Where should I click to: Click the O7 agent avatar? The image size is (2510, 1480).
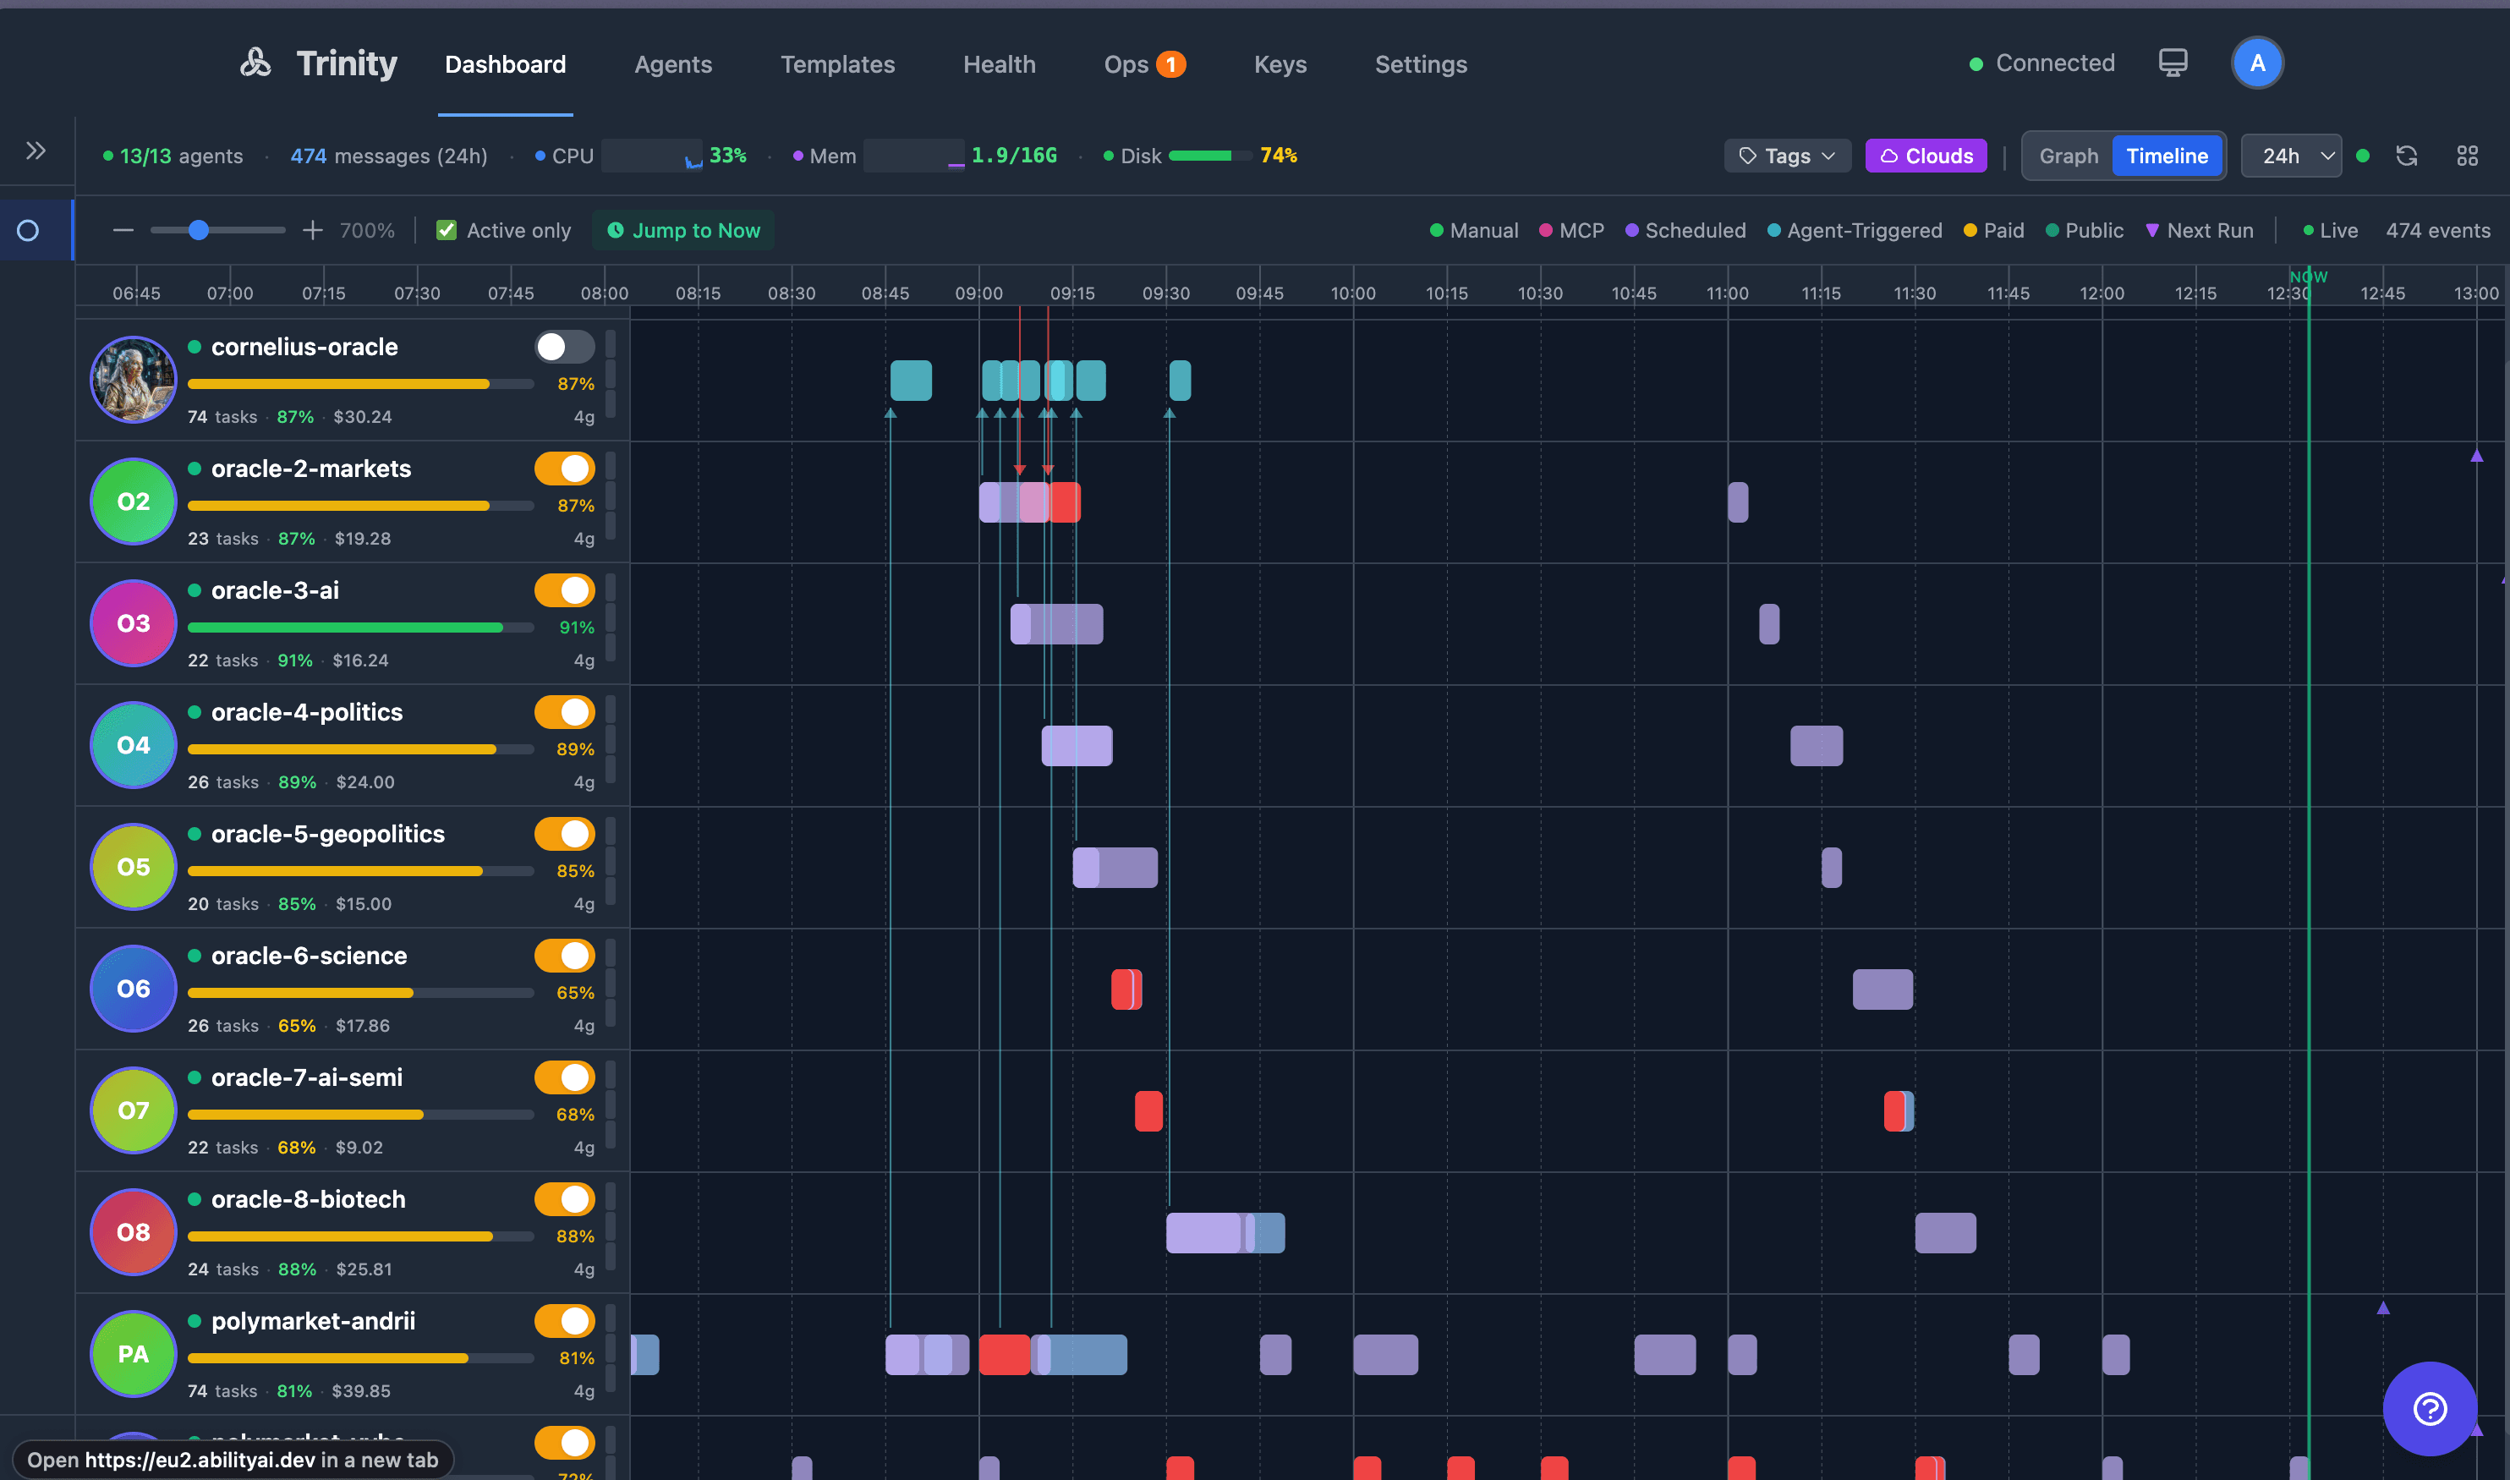point(133,1110)
